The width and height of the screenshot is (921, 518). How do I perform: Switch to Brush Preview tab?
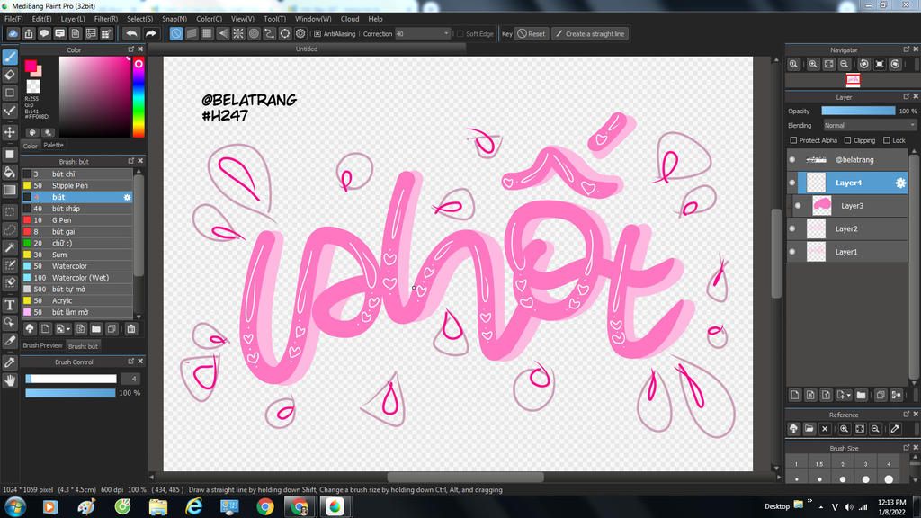42,345
